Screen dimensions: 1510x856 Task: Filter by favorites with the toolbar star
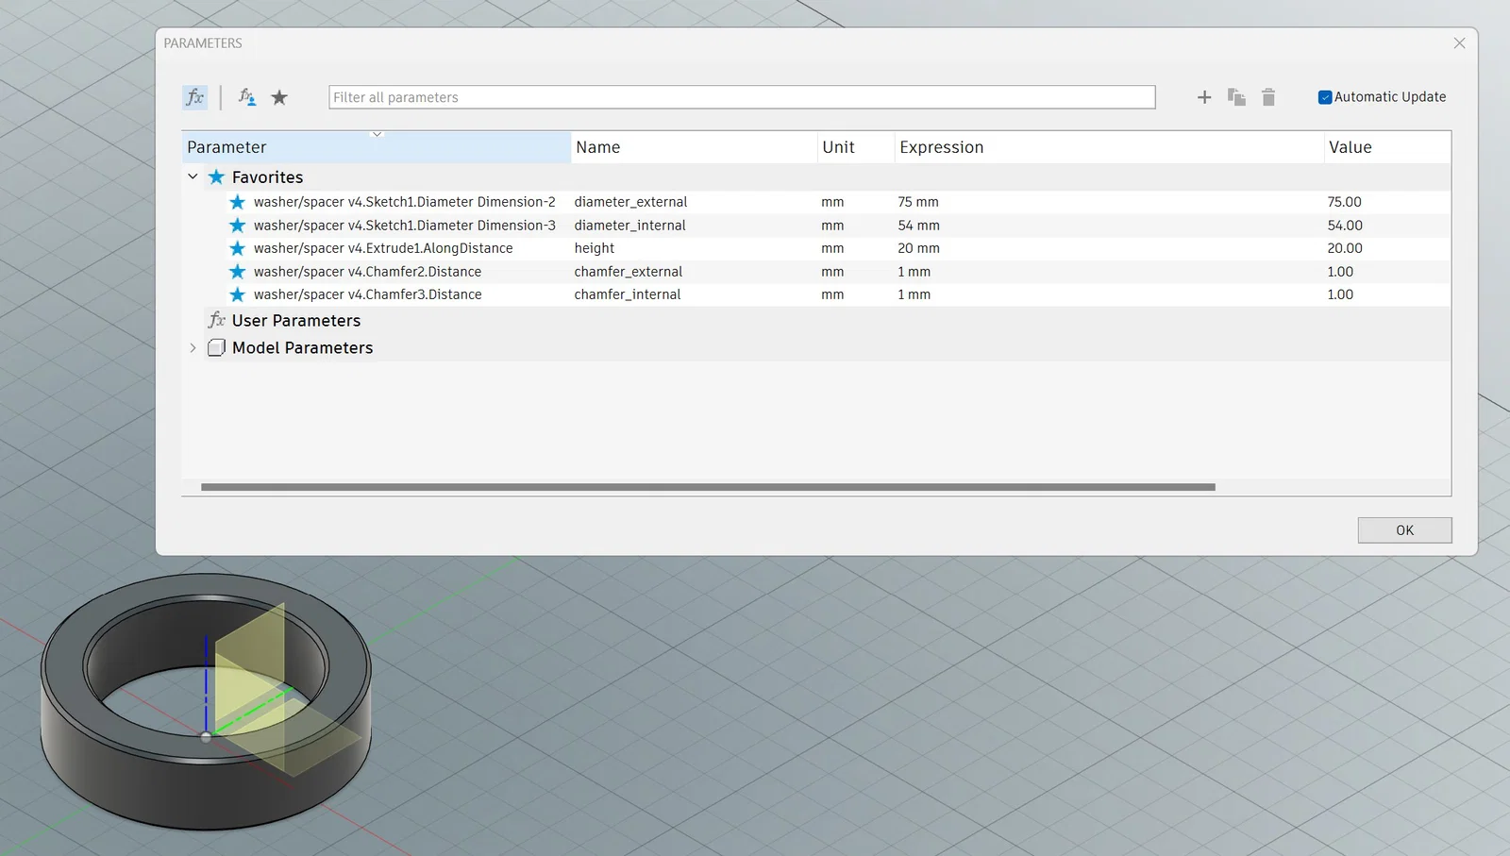coord(279,97)
